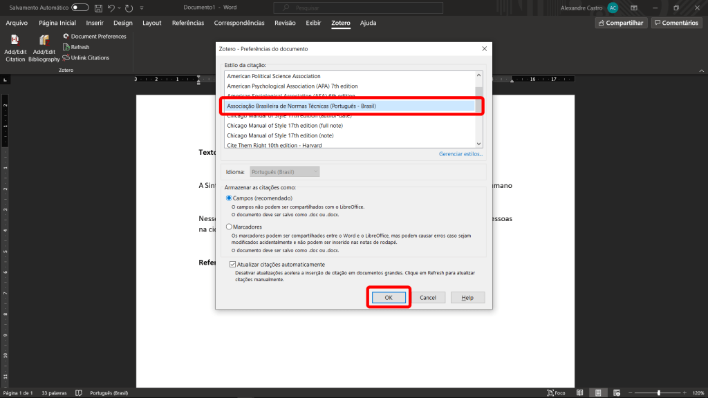The height and width of the screenshot is (398, 708).
Task: Open the Referências ribbon tab
Action: click(187, 23)
